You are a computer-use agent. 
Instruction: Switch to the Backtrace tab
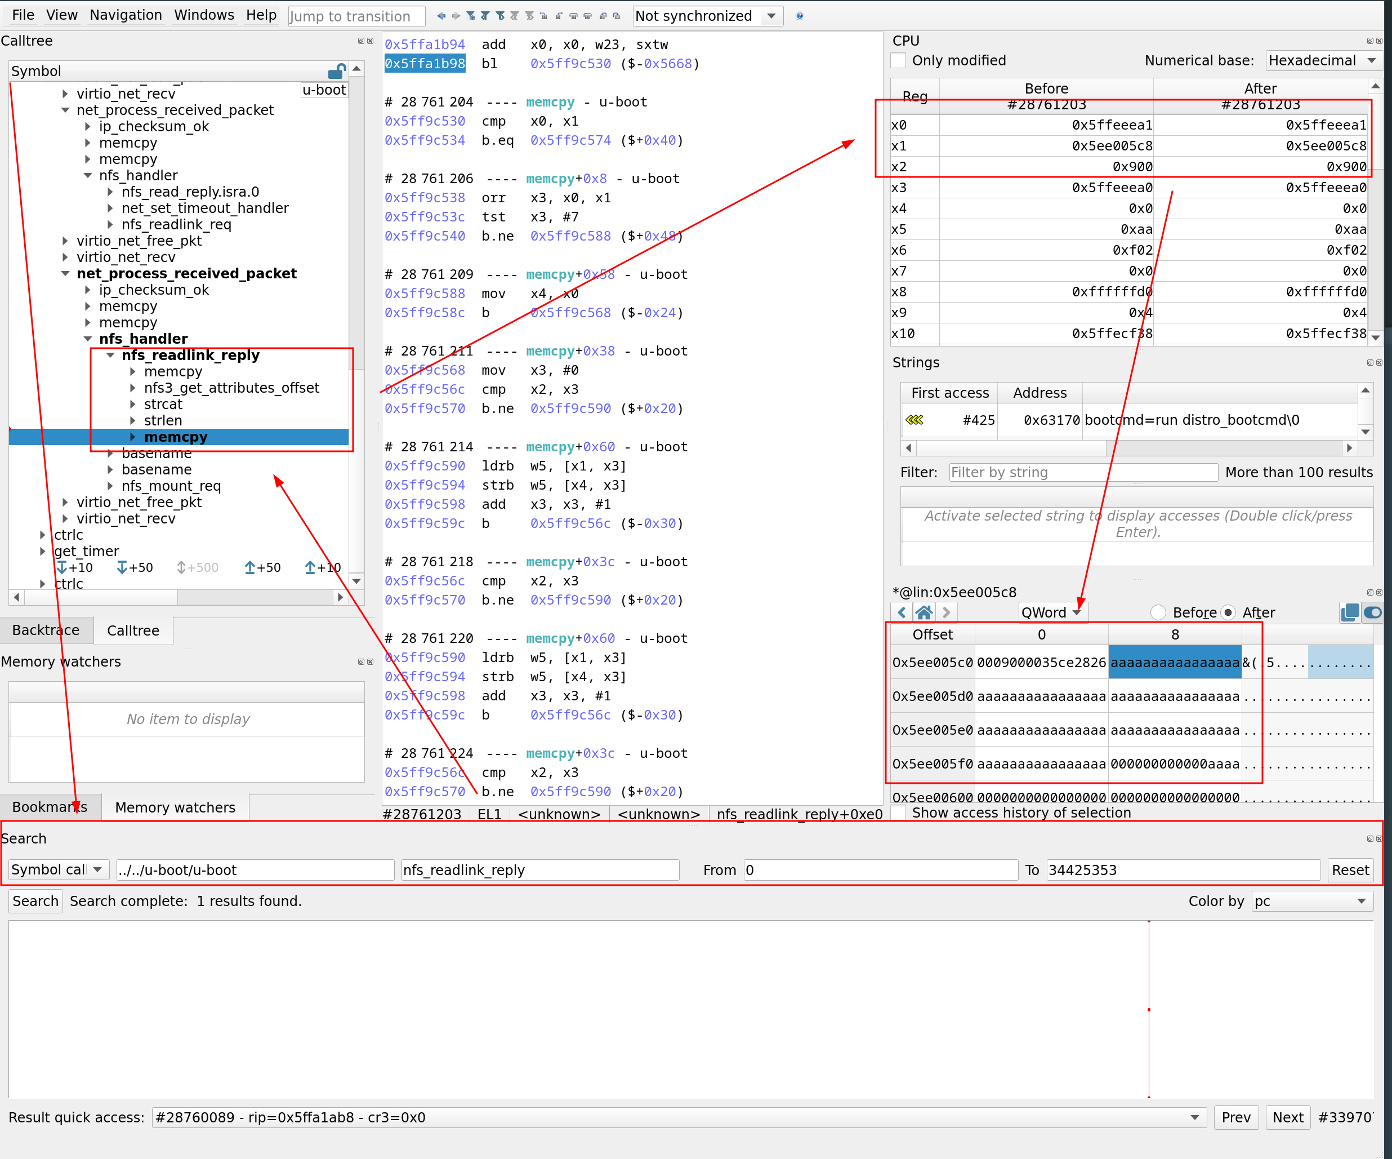[46, 630]
